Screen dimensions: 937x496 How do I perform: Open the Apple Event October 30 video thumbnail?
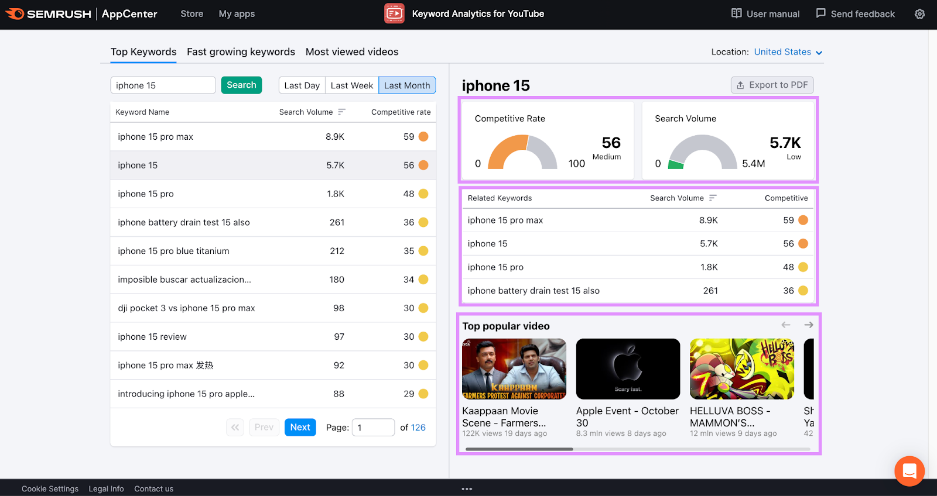[628, 369]
